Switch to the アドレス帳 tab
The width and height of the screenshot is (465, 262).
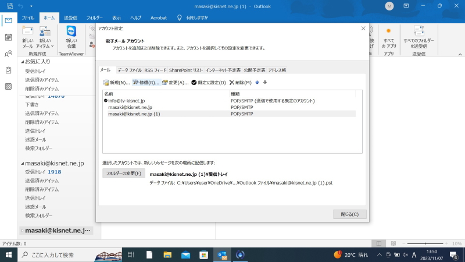[277, 70]
